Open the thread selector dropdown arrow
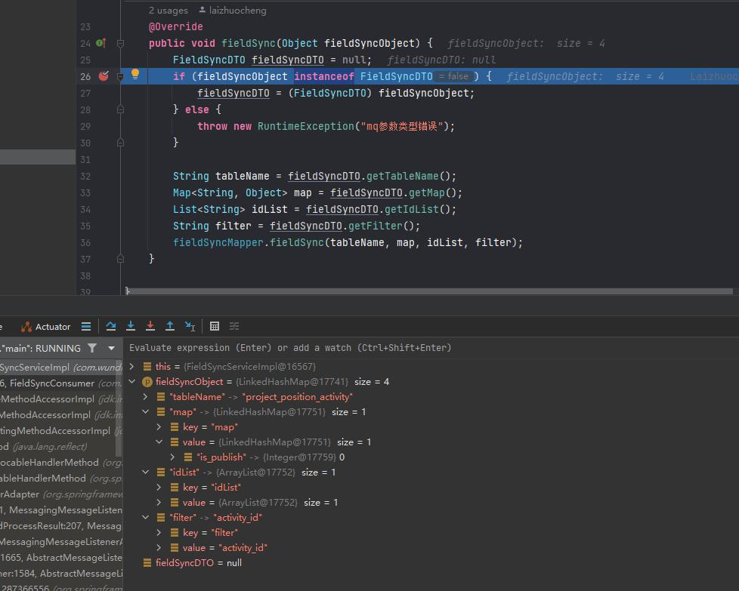Viewport: 739px width, 591px height. pos(111,349)
